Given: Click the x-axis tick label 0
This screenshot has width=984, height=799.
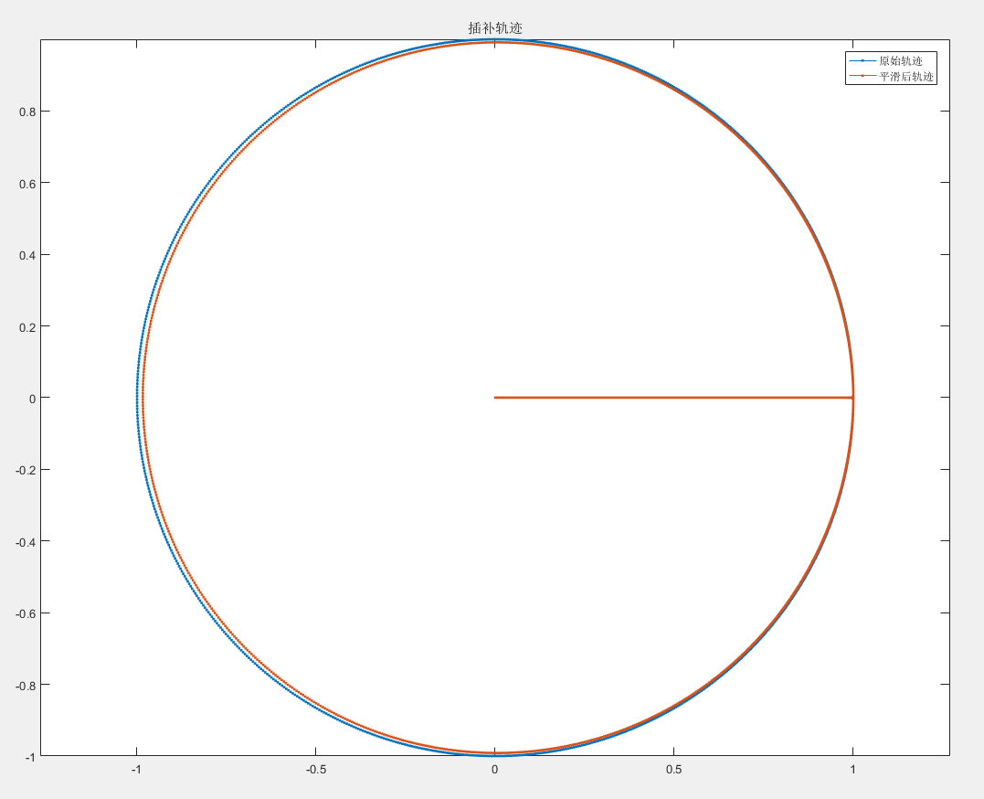Looking at the screenshot, I should point(494,770).
